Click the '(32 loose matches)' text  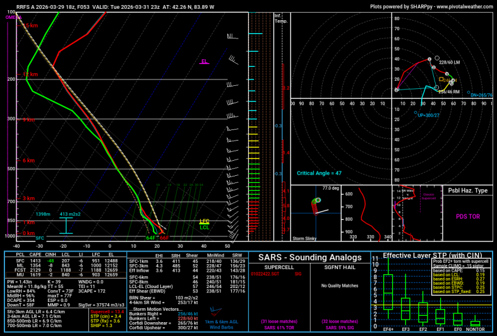pyautogui.click(x=340, y=322)
